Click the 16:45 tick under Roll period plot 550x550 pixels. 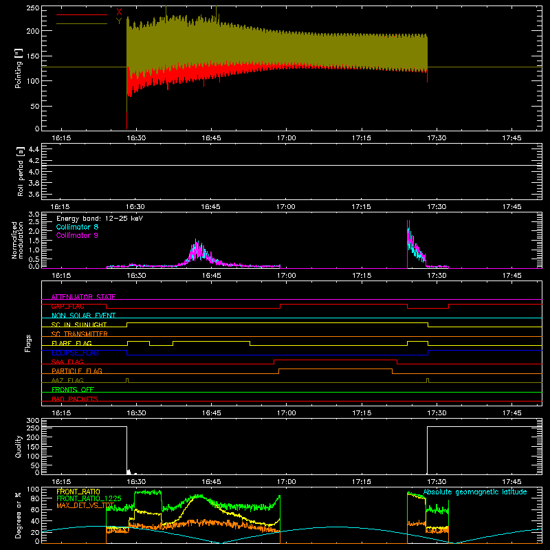pos(210,207)
